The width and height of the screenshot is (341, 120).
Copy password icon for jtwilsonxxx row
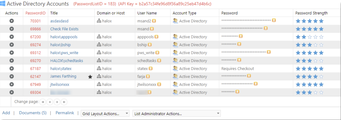256,83
